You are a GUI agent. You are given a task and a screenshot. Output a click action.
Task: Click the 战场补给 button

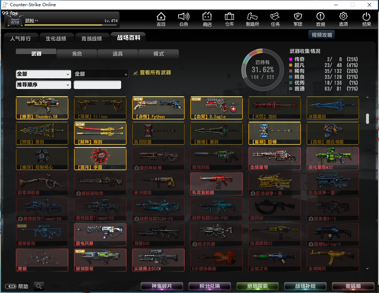[305, 286]
